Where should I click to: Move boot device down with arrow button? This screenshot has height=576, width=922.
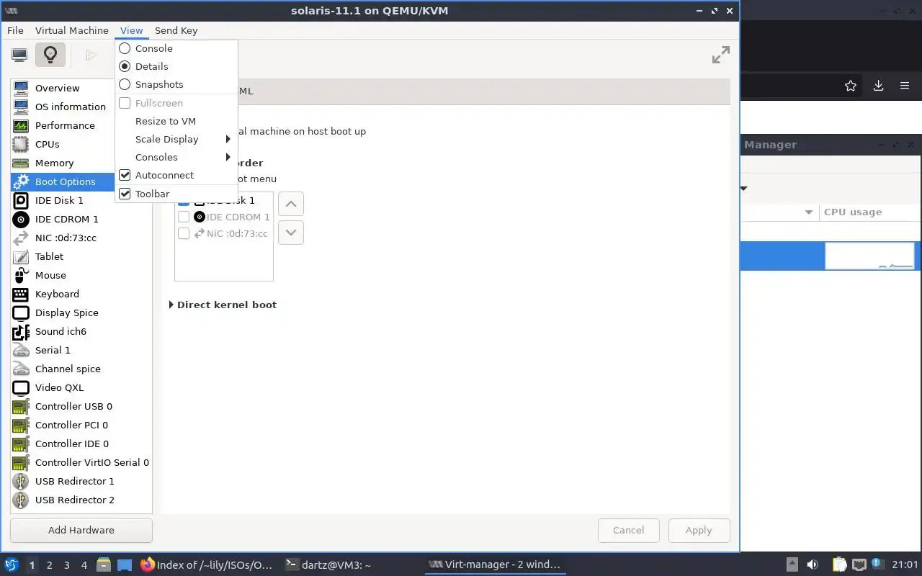291,233
